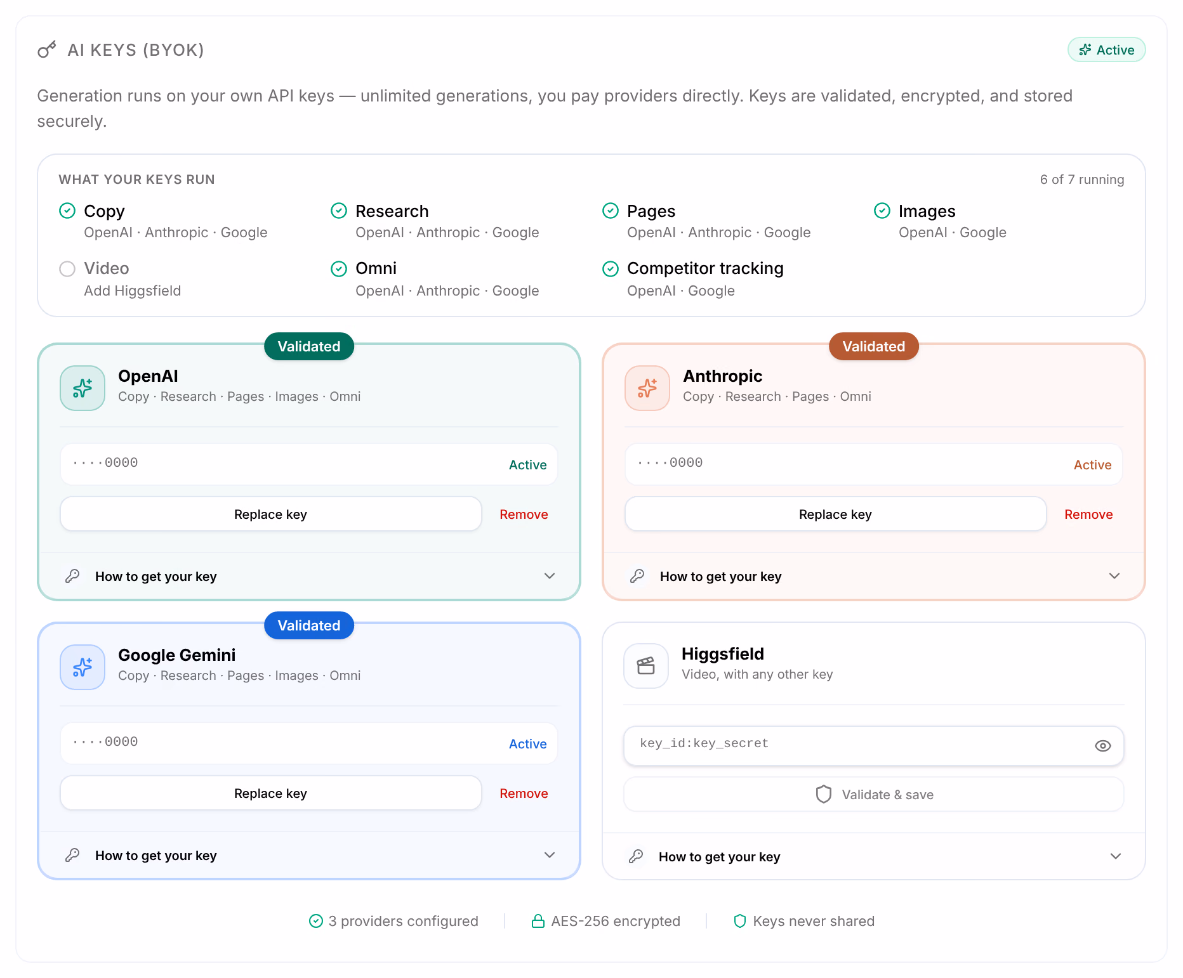Click the key icon in Google Gemini how-to row

tap(72, 855)
